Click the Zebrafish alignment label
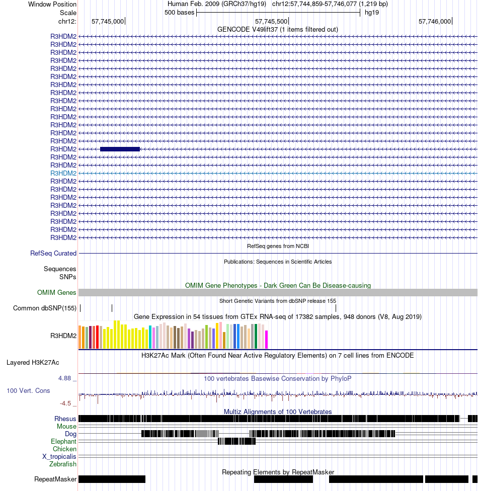 click(x=63, y=464)
